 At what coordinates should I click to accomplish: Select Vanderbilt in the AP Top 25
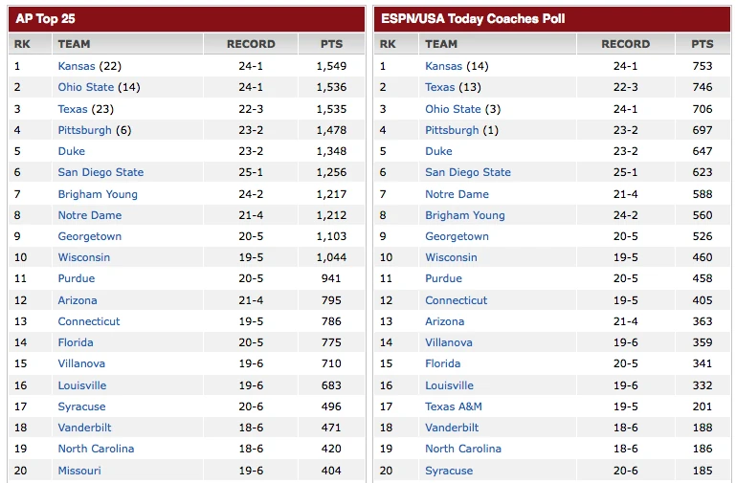click(x=85, y=428)
